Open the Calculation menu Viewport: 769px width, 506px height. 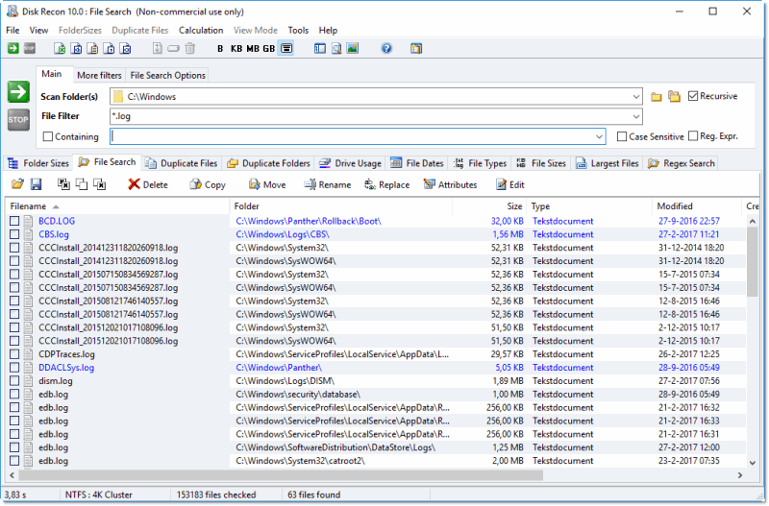(x=201, y=31)
